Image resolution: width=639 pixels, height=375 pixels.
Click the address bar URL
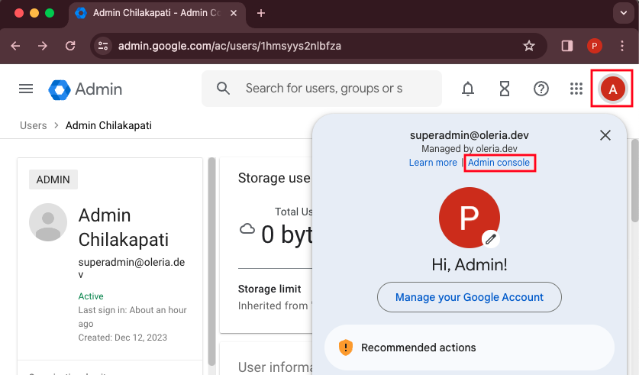[230, 46]
